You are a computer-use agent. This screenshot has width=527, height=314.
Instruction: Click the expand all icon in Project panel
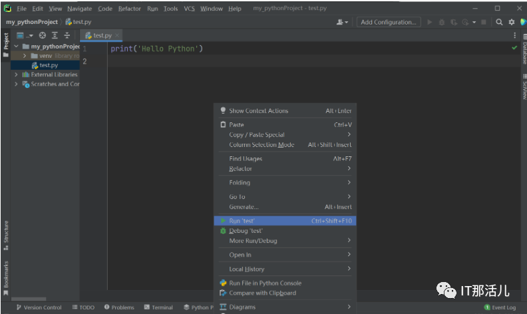pyautogui.click(x=55, y=35)
